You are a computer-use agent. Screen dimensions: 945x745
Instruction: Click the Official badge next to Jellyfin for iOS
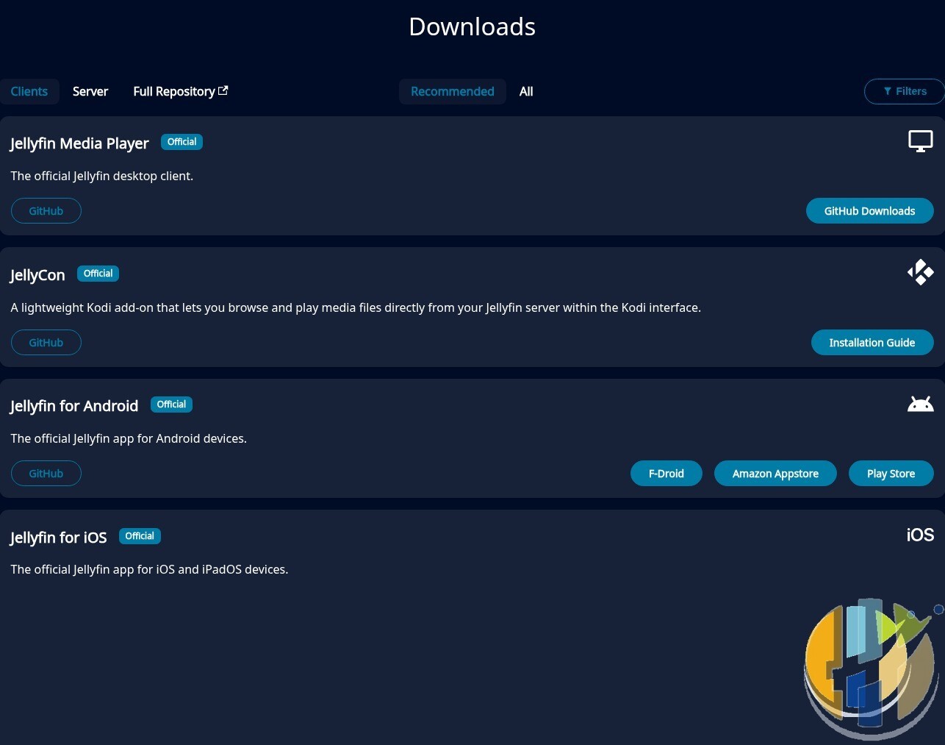tap(140, 536)
